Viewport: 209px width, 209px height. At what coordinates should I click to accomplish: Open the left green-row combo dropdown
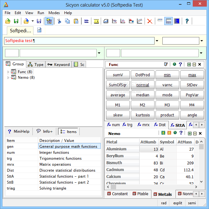99,53
